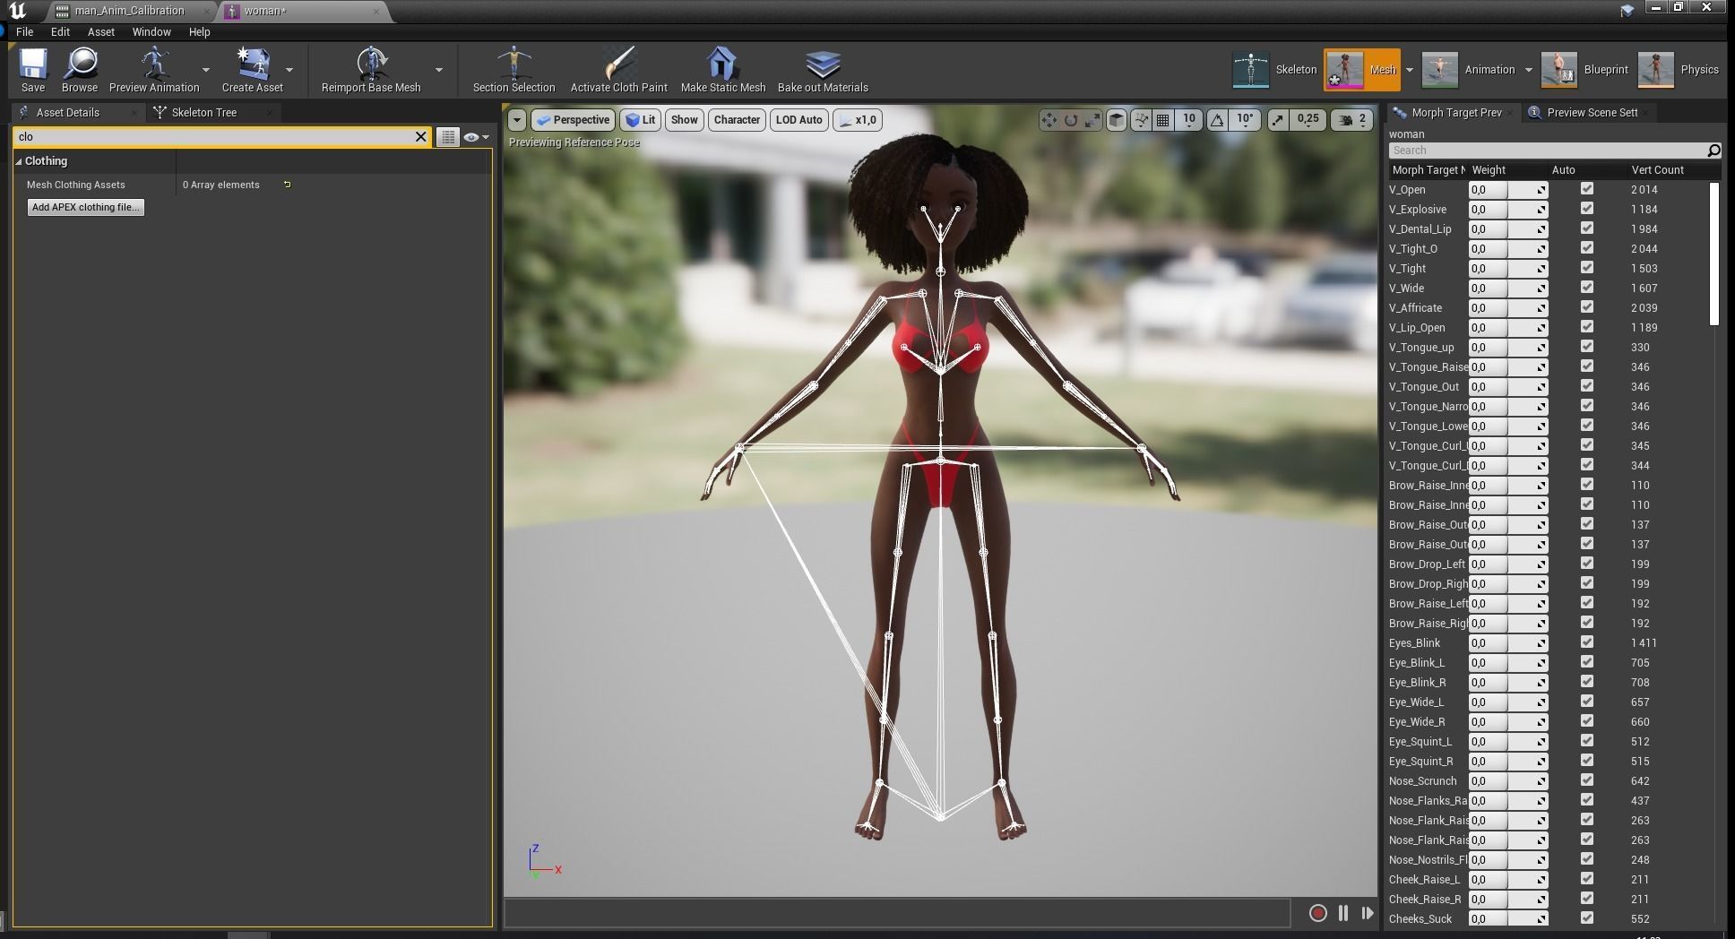Toggle rotation snapping triangle icon
This screenshot has width=1735, height=939.
(1217, 120)
